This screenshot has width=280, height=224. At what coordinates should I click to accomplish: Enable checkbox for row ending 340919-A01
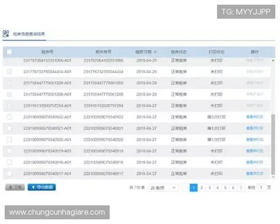point(9,151)
